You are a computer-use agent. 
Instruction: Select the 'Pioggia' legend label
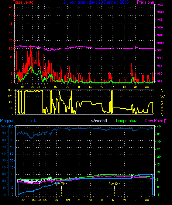(7, 121)
